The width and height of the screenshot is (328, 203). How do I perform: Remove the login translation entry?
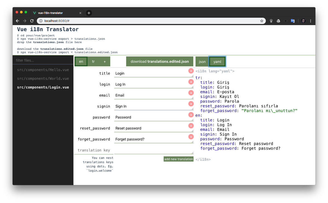pyautogui.click(x=191, y=82)
